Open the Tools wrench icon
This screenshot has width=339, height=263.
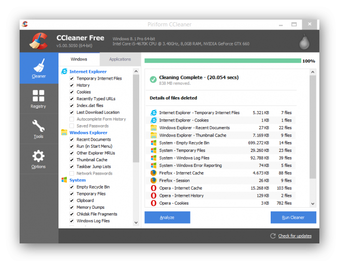38,126
